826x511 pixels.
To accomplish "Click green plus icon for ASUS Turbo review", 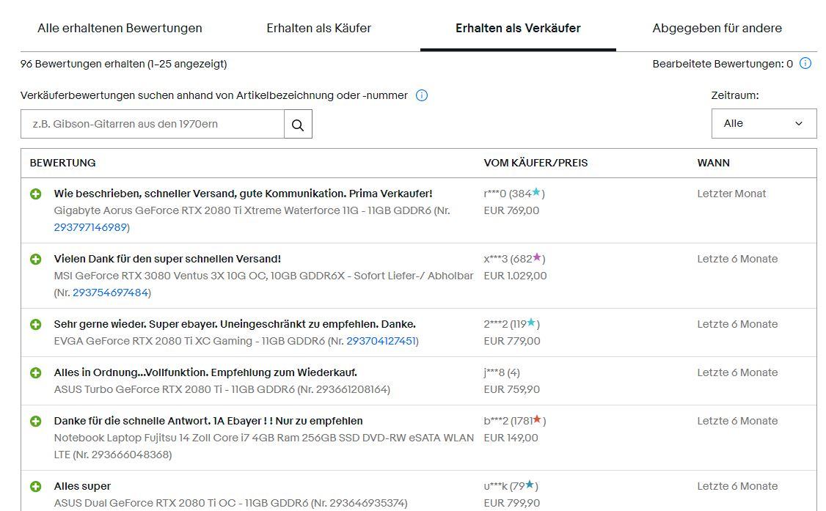I will pyautogui.click(x=35, y=372).
